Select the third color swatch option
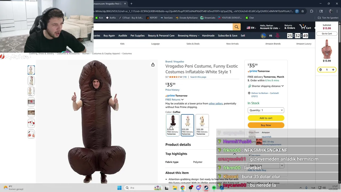Screen dimensions: 341x192 (x=202, y=125)
